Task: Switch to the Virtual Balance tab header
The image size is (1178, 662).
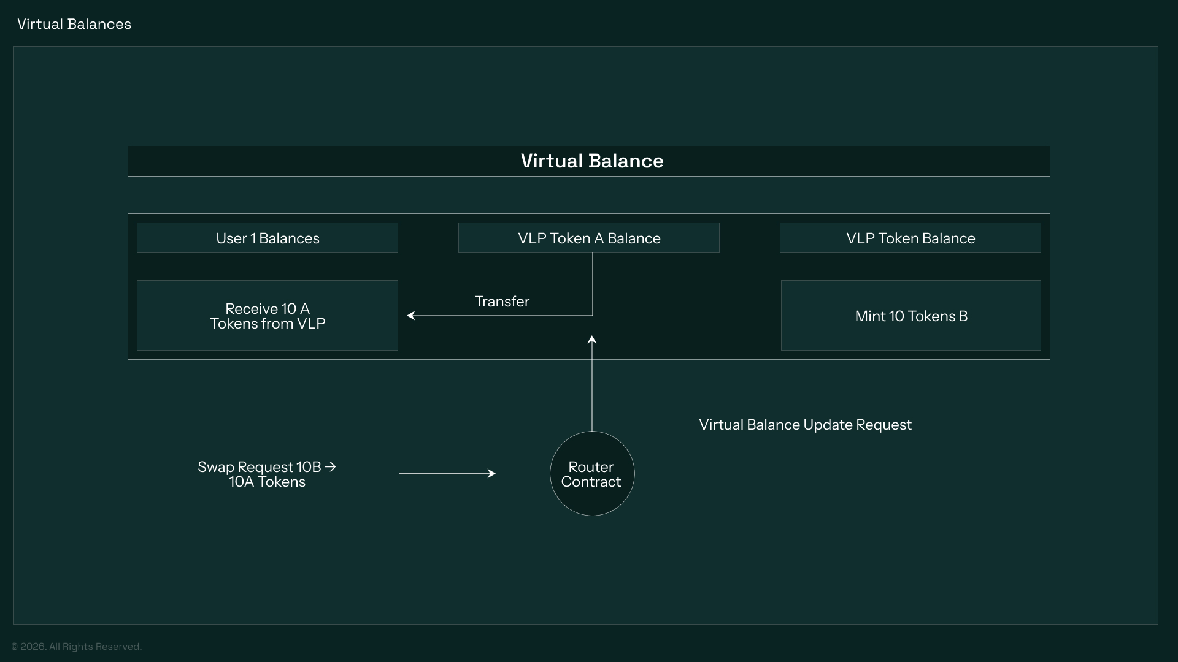Action: click(x=589, y=161)
